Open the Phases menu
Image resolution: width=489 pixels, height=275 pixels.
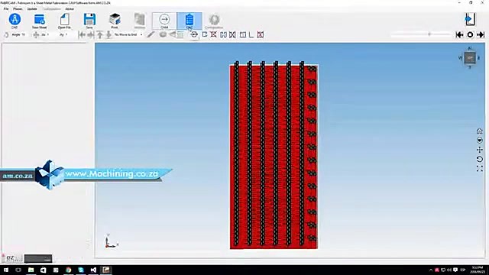click(18, 8)
